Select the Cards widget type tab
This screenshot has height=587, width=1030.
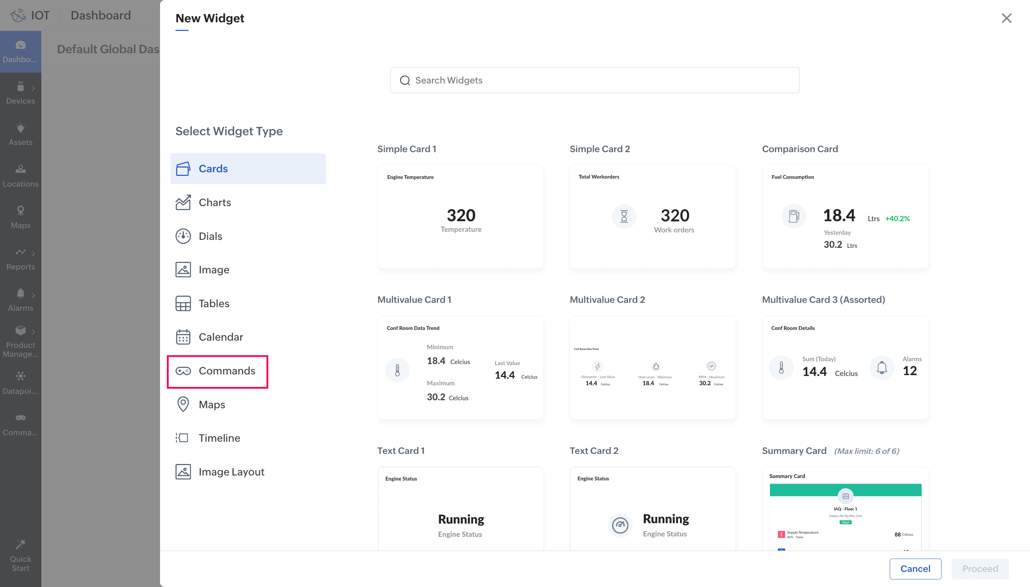(248, 169)
